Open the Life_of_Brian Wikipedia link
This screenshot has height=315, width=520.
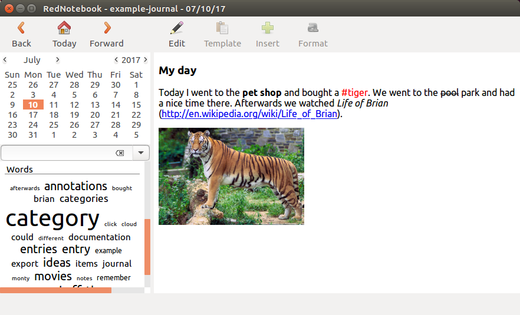point(249,114)
